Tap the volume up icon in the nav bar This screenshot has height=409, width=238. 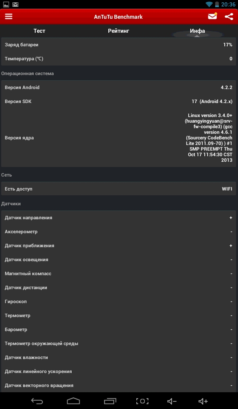point(203,401)
